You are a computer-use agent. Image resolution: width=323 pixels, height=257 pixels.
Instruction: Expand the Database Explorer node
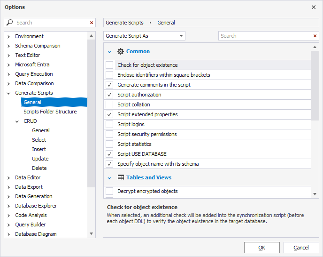pyautogui.click(x=8, y=206)
